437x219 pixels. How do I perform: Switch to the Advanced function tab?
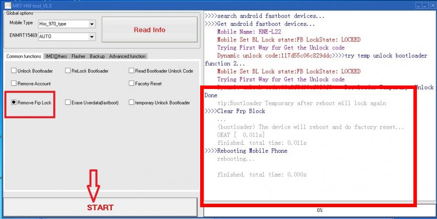point(127,56)
